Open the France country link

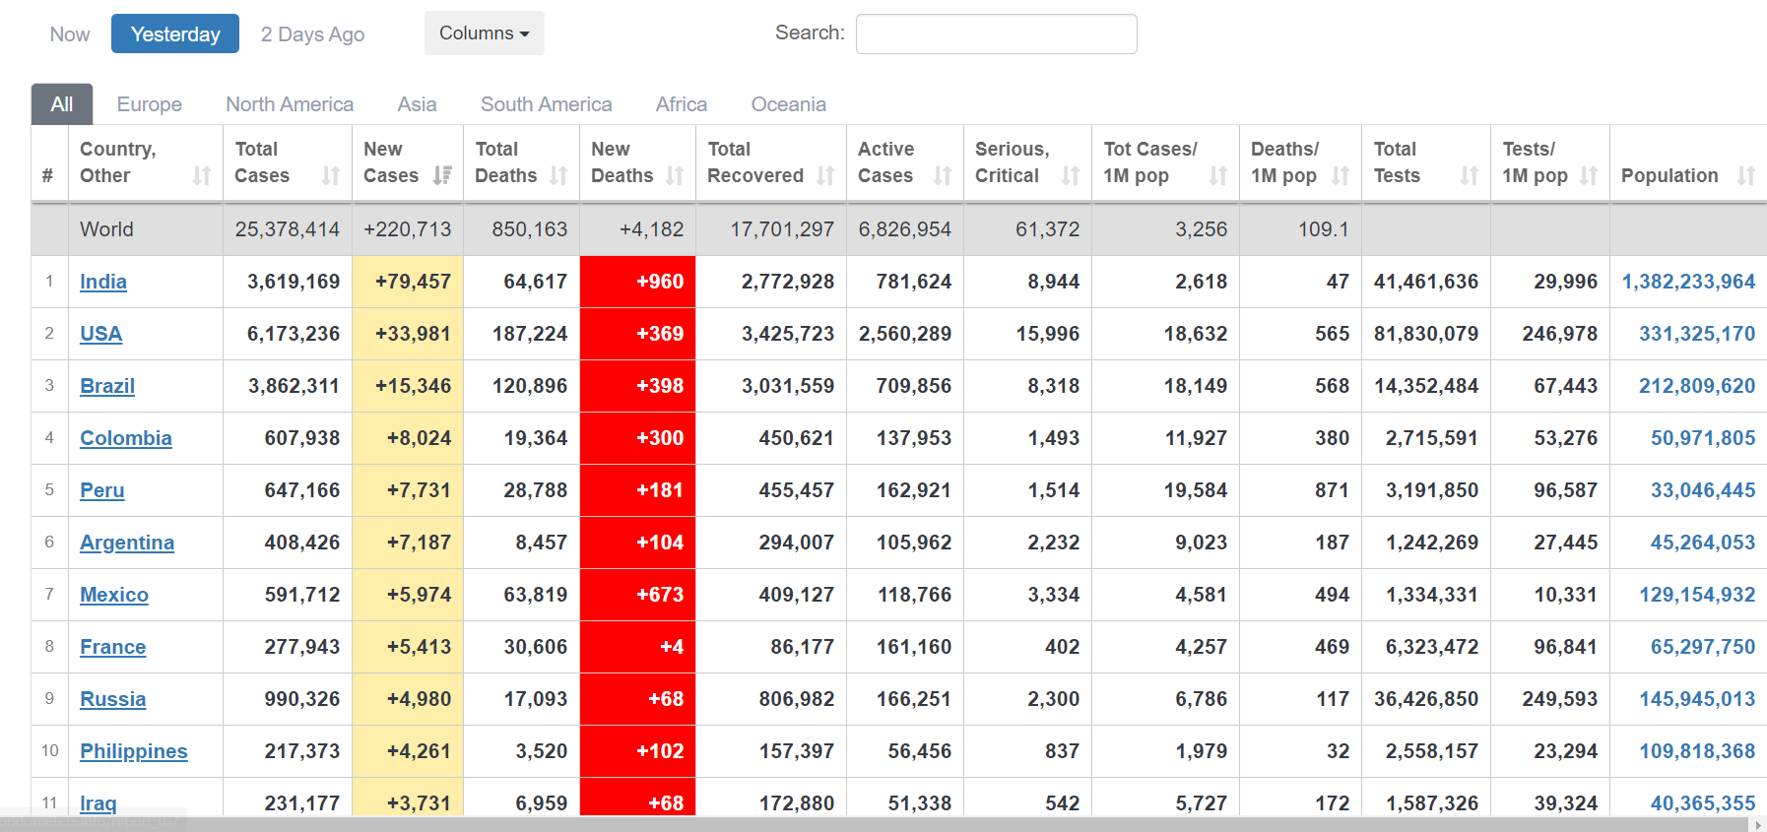113,647
